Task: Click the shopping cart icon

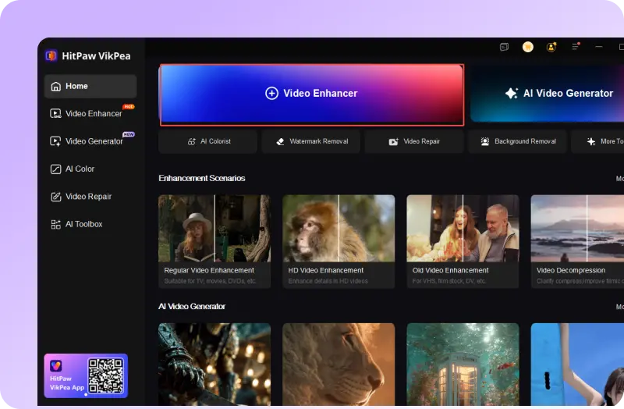Action: pyautogui.click(x=528, y=47)
